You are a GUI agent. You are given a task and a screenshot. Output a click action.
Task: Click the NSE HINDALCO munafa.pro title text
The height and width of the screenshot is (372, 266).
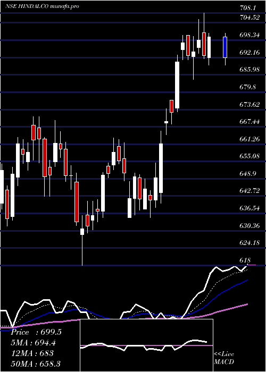click(x=42, y=6)
